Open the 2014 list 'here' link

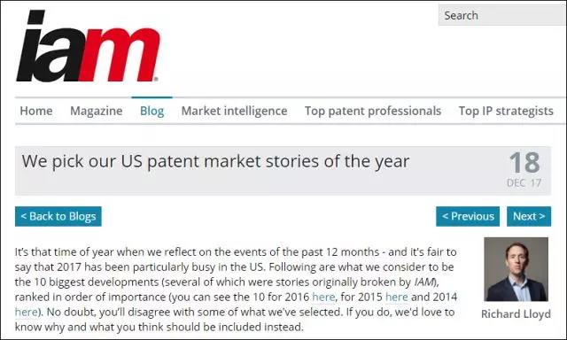coord(26,312)
